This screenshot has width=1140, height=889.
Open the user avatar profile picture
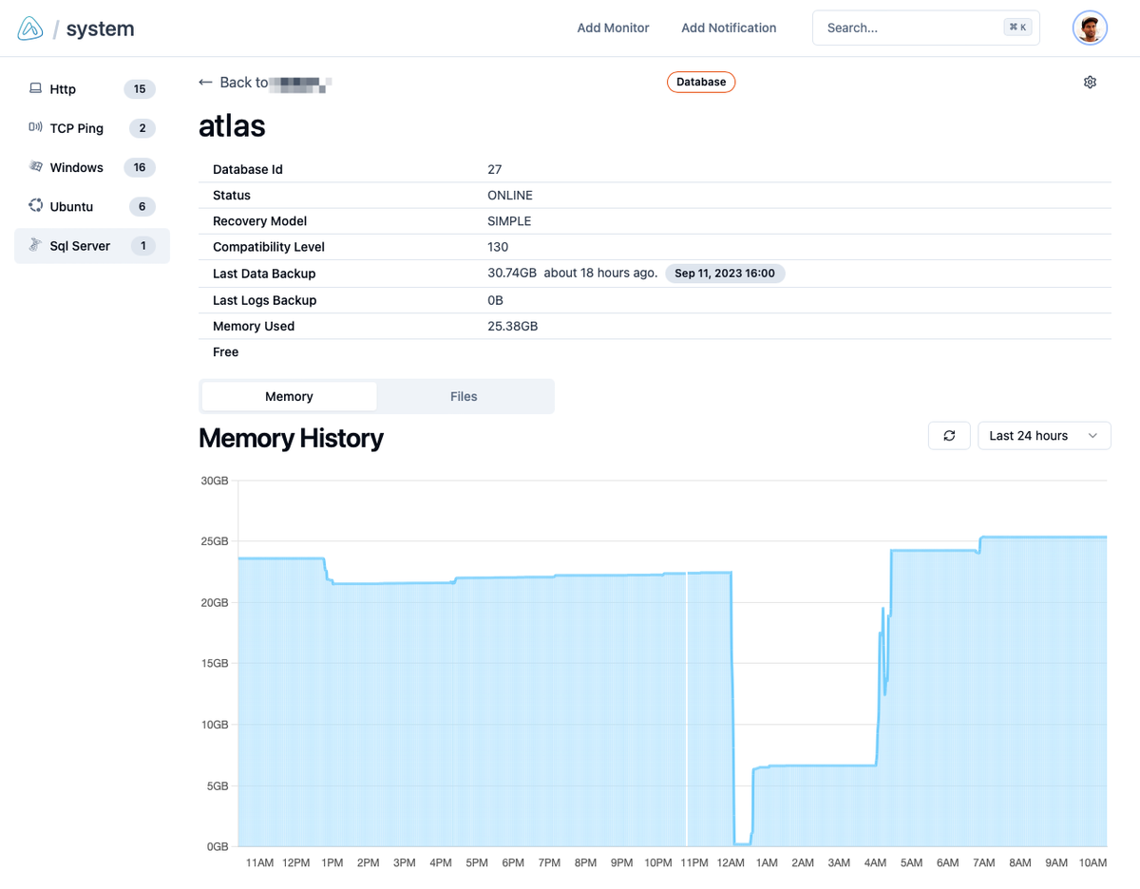click(1090, 28)
